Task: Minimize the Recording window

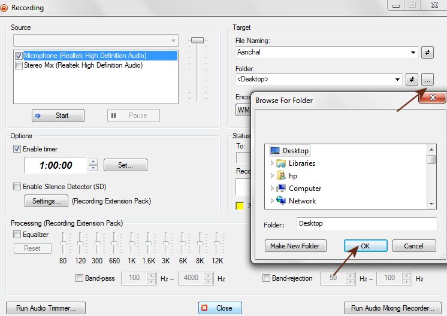Action: [x=395, y=5]
